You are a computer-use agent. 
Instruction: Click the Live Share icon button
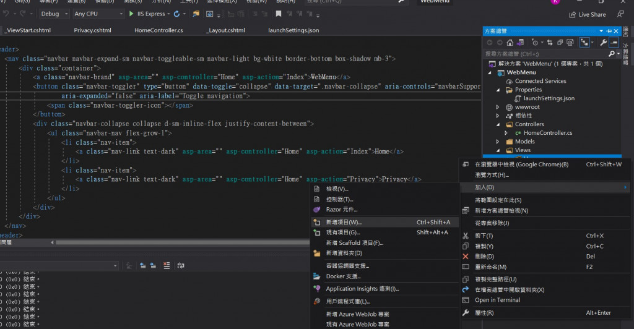click(x=588, y=14)
